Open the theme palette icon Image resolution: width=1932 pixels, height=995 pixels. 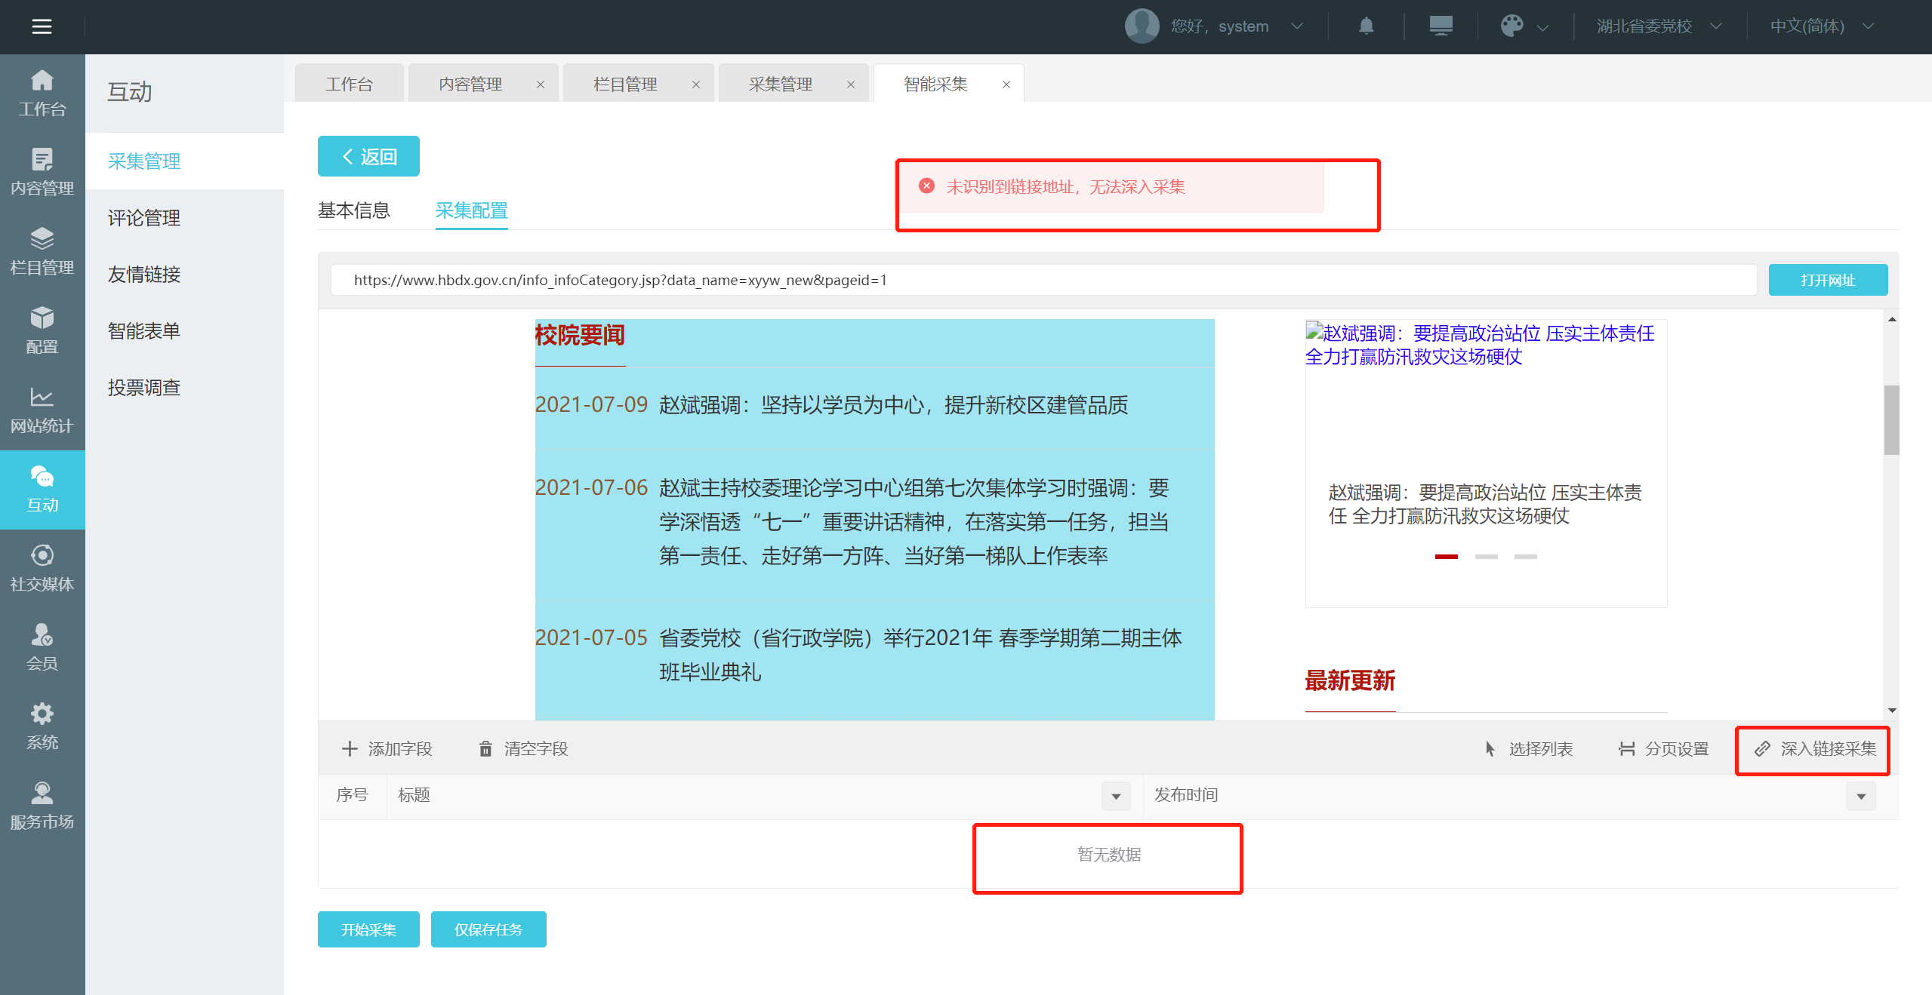coord(1512,26)
